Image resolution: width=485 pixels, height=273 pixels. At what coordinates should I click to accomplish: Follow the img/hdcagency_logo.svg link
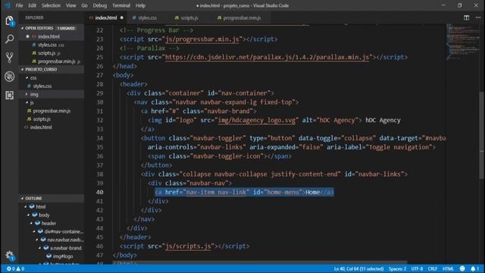[257, 120]
